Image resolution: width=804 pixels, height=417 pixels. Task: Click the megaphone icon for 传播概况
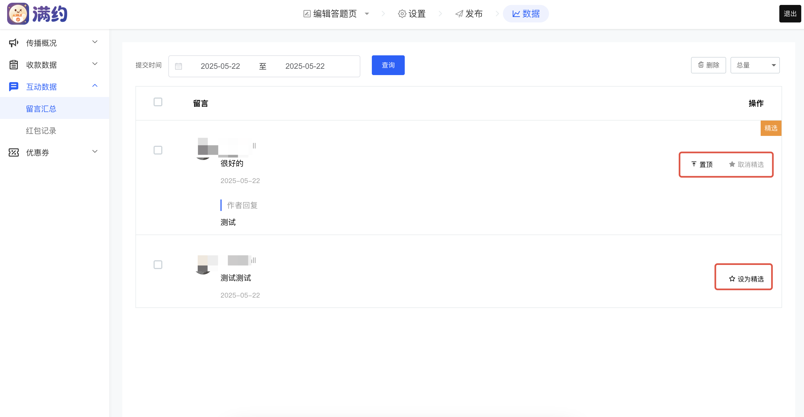(14, 43)
